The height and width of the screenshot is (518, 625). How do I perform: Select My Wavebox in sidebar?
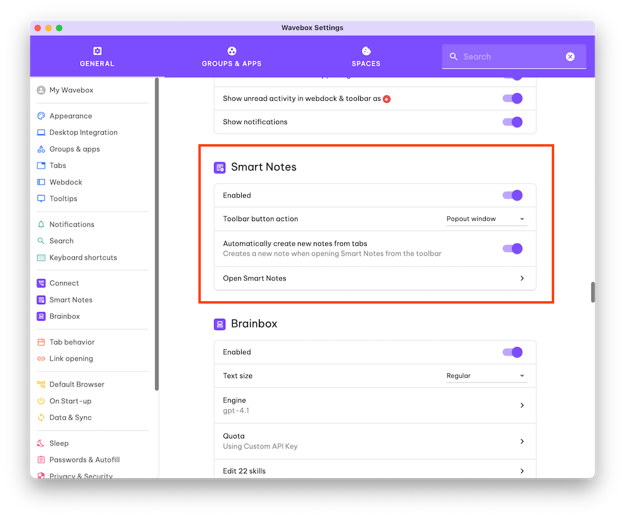71,90
